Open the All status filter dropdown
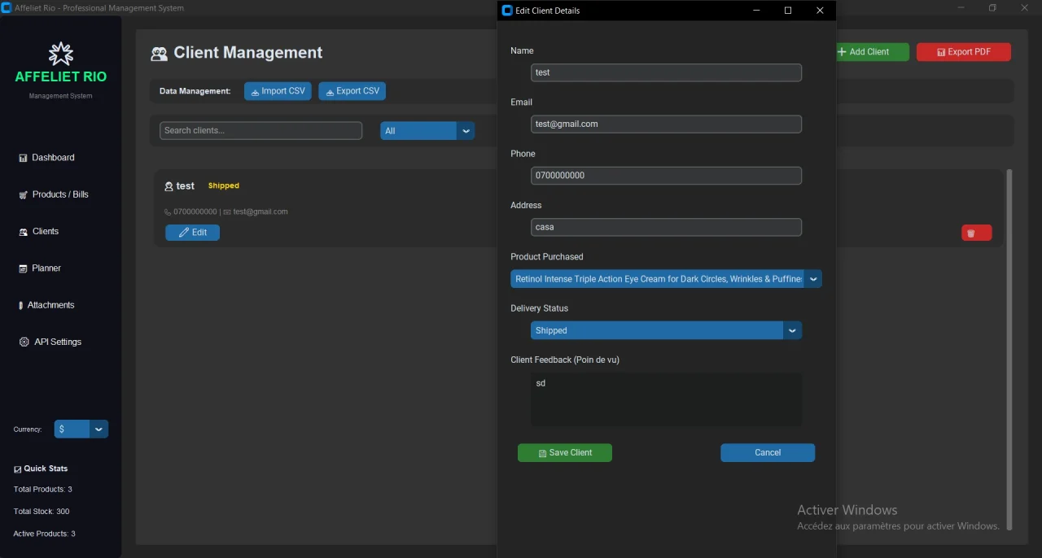1042x558 pixels. pos(427,131)
